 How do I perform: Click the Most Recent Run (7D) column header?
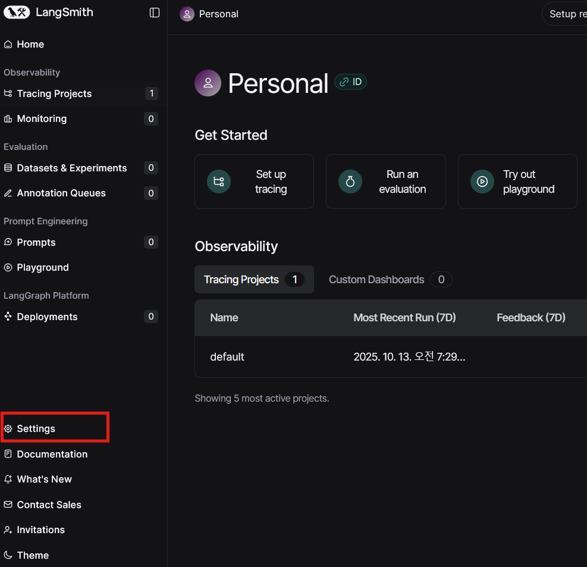click(x=404, y=318)
